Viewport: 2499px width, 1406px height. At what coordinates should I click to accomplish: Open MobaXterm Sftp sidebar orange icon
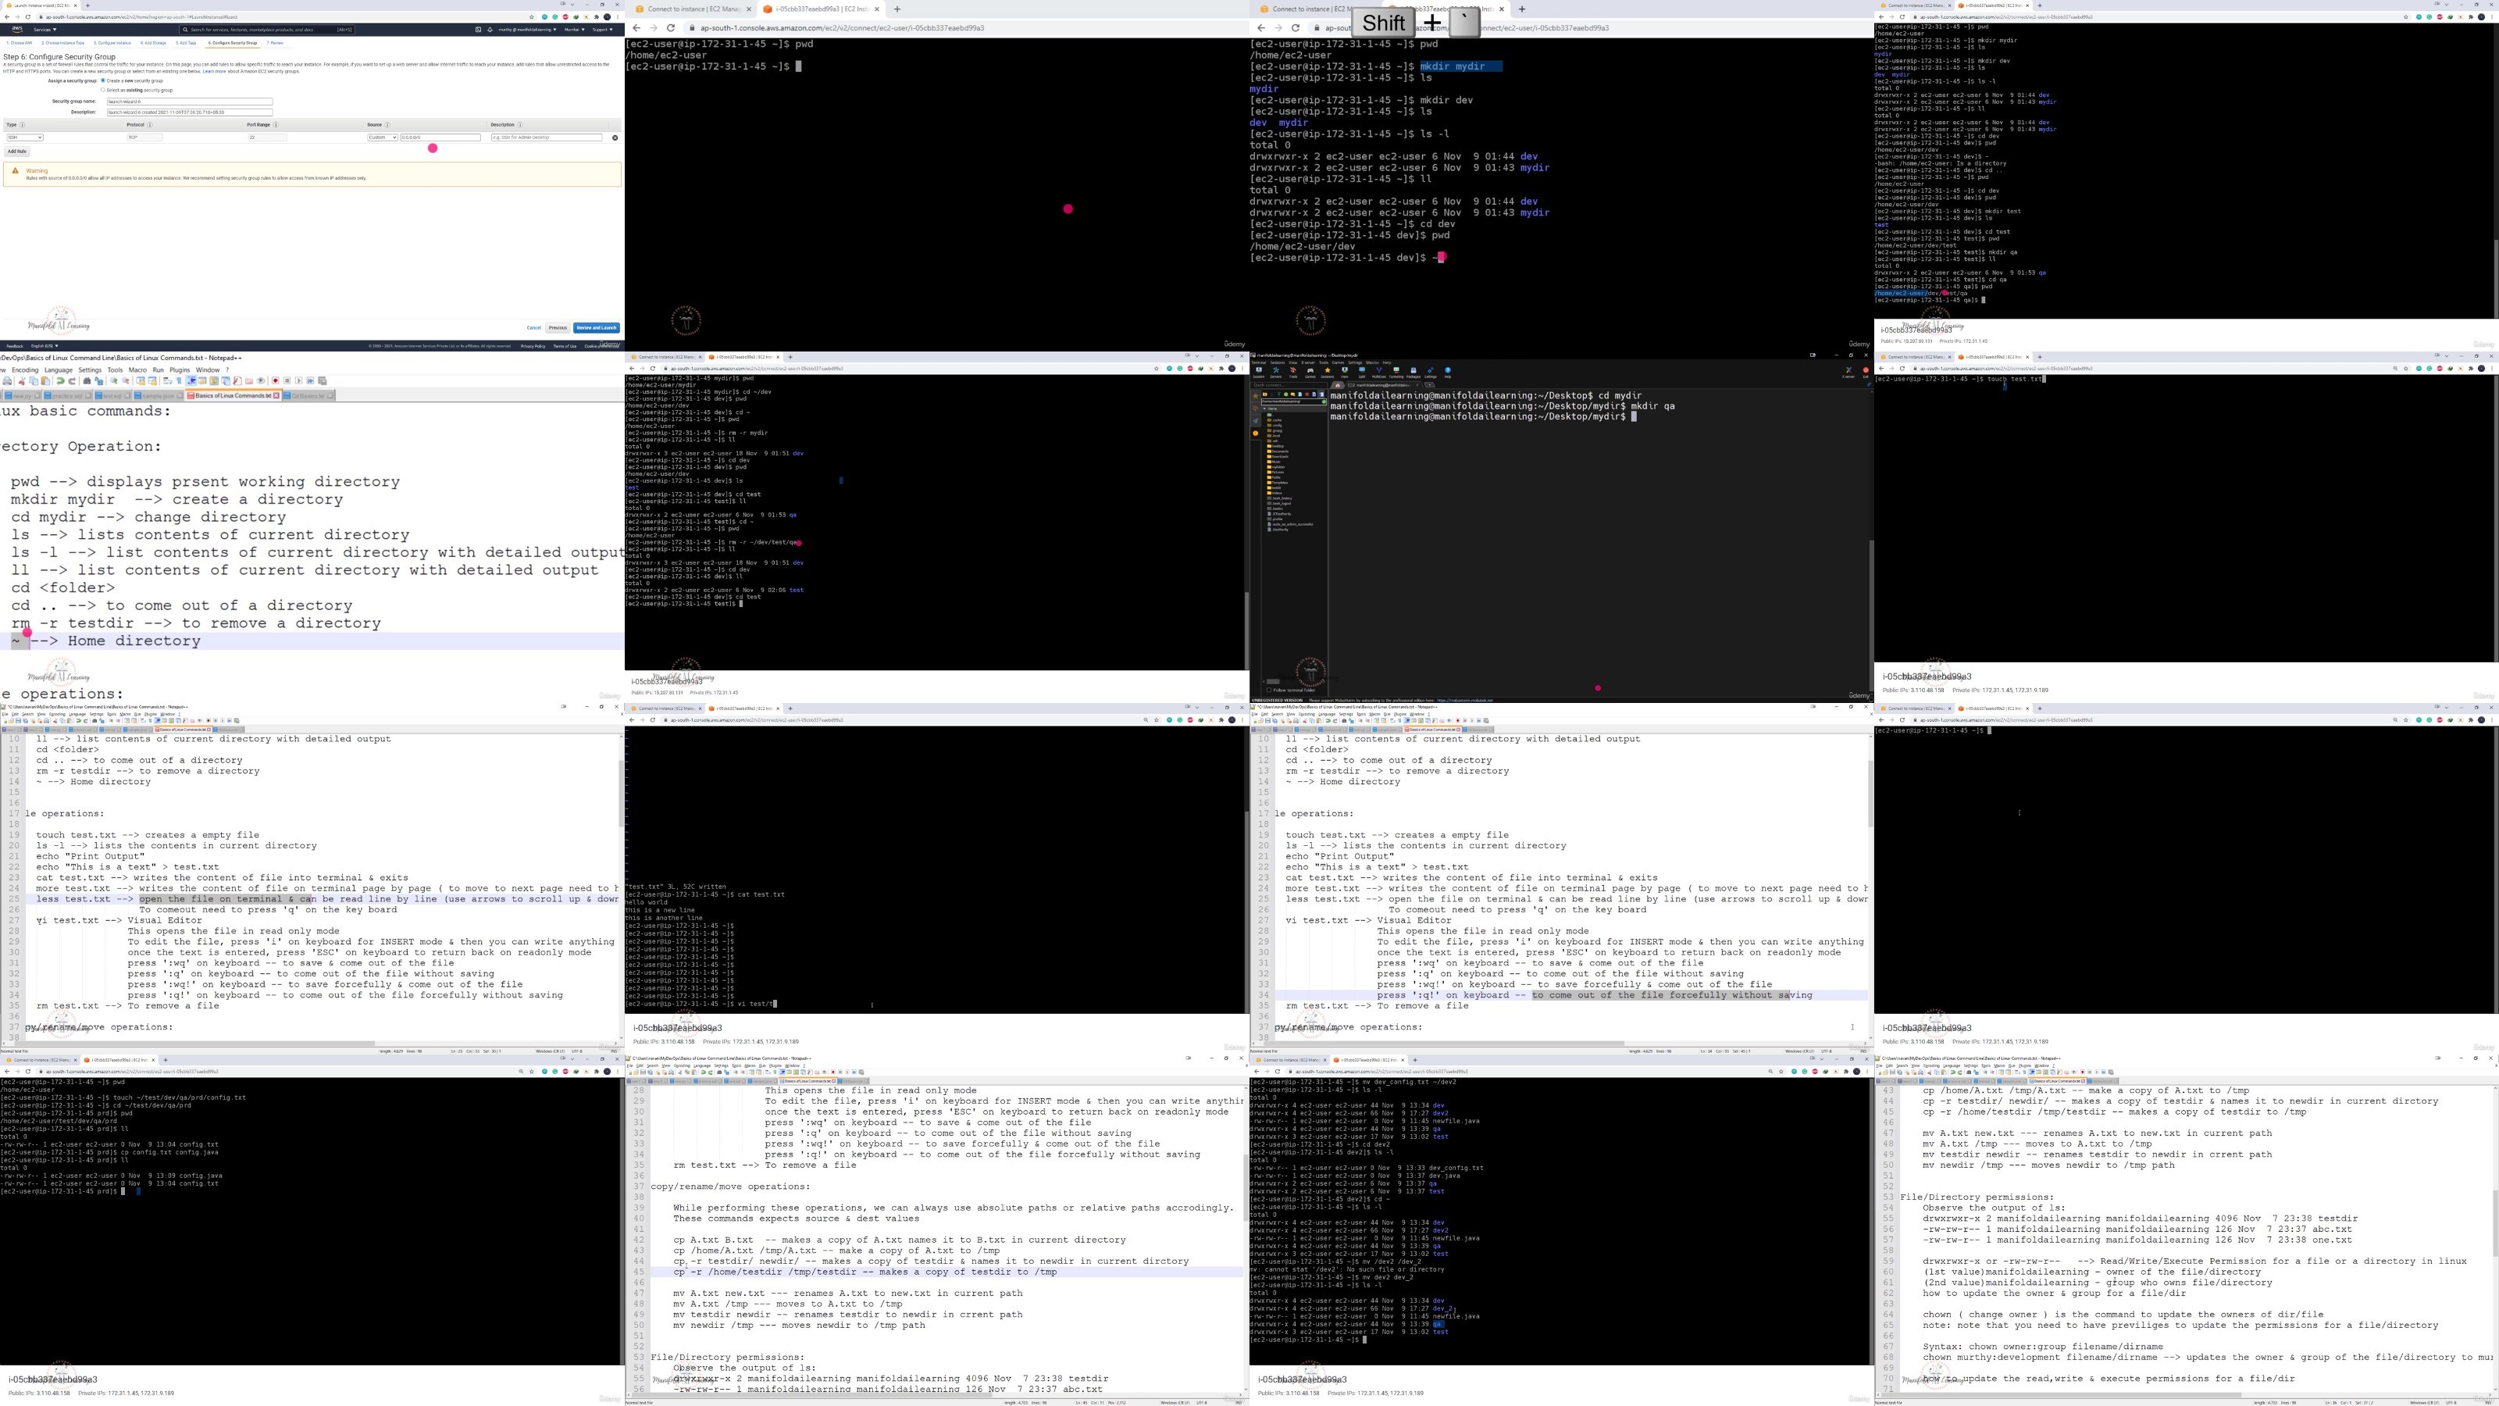point(1257,434)
